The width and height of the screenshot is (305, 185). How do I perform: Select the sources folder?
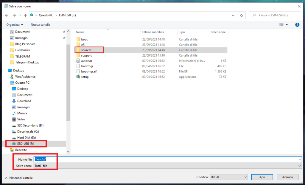86,50
